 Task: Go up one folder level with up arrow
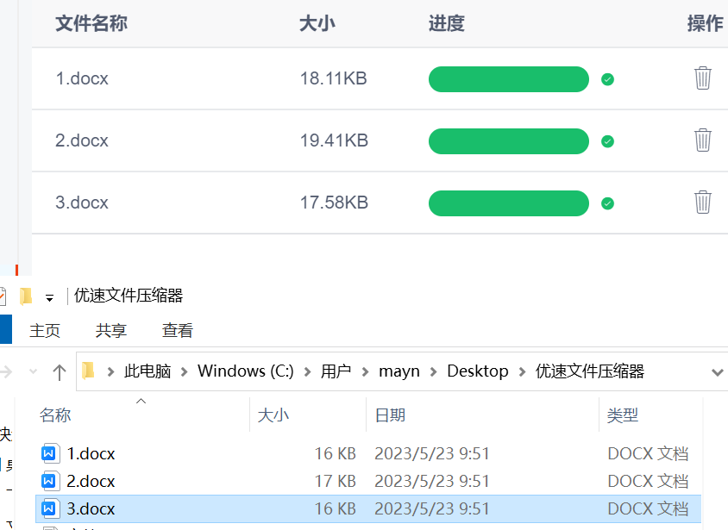[60, 372]
